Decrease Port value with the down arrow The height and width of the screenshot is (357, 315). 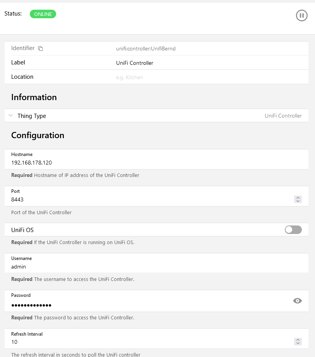(298, 201)
